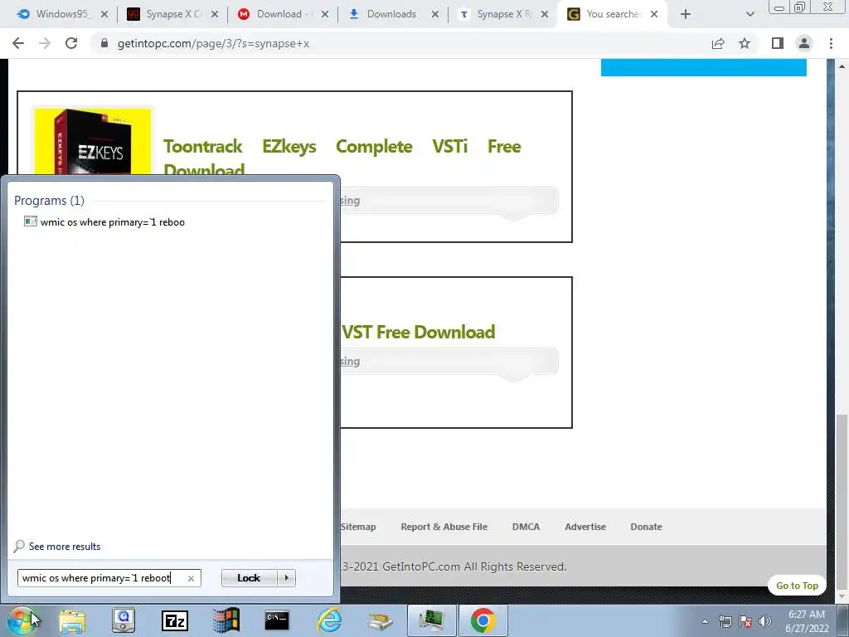Close the Windows95 tab
The image size is (849, 637).
pos(104,15)
